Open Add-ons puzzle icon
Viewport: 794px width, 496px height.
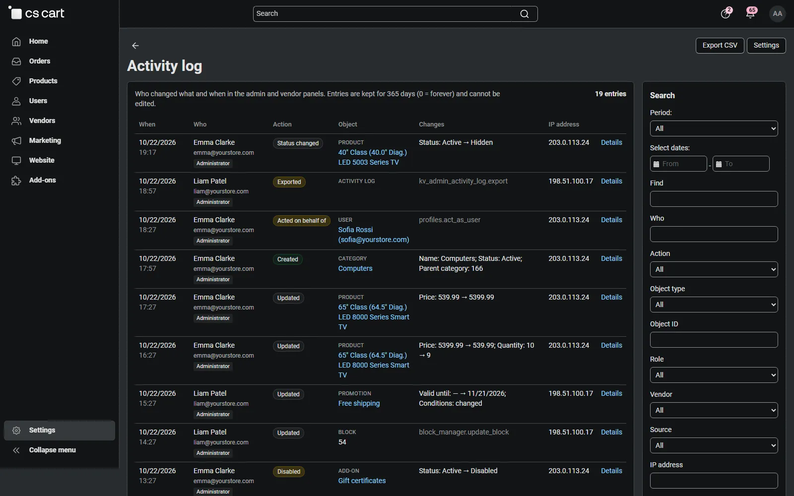pos(16,181)
